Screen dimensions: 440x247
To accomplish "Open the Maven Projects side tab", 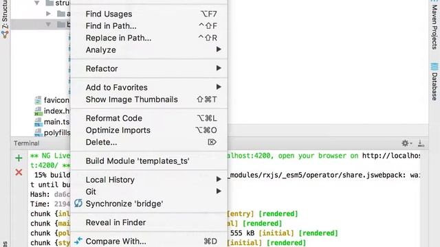I will pyautogui.click(x=434, y=27).
